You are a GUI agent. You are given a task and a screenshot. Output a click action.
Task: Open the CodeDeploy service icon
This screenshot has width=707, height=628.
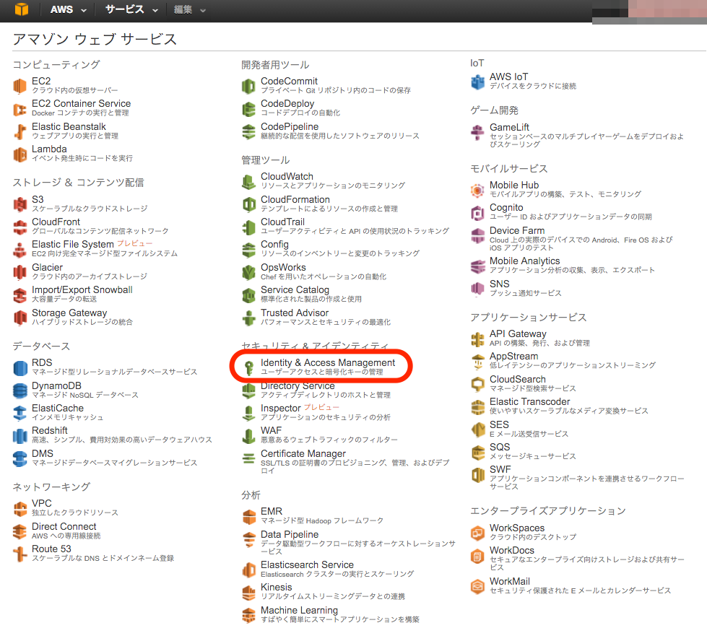click(248, 108)
